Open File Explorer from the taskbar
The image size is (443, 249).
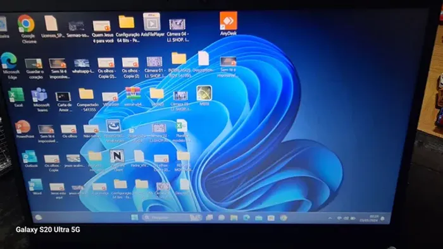234,217
